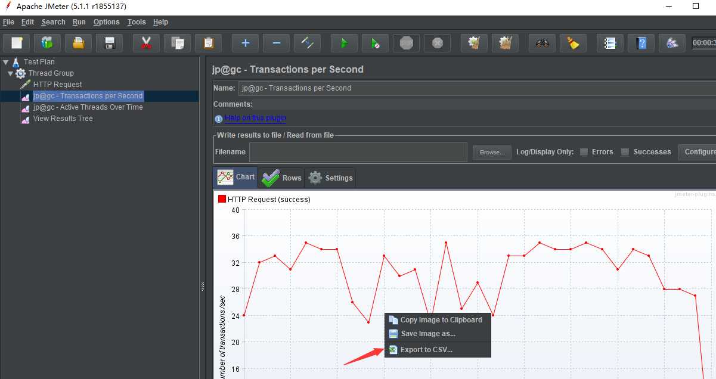Image resolution: width=716 pixels, height=379 pixels.
Task: Click the elapsed time display
Action: pos(704,43)
